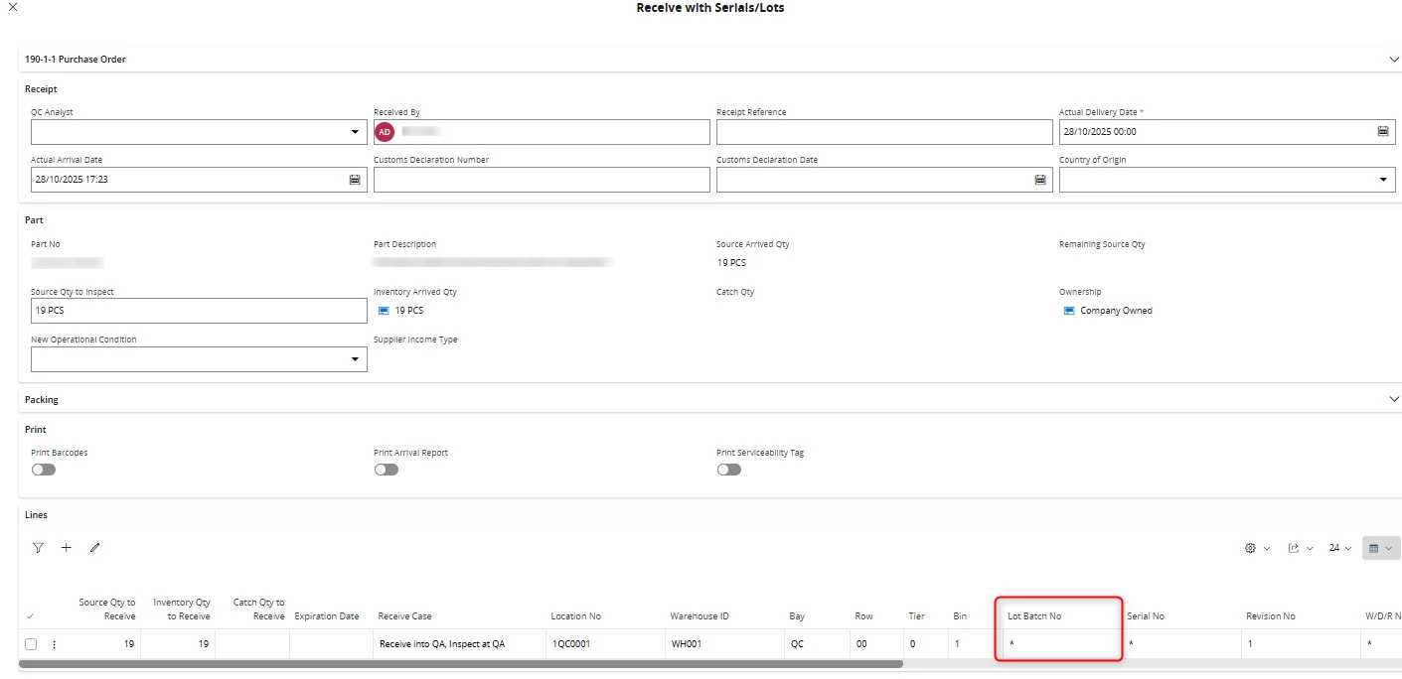1402x679 pixels.
Task: Open the QC Analyst dropdown
Action: point(356,132)
